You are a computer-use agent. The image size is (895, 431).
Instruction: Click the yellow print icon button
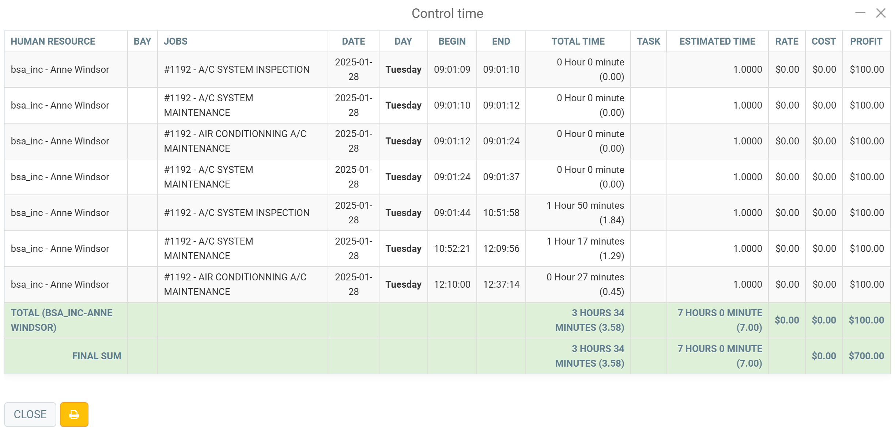tap(74, 414)
